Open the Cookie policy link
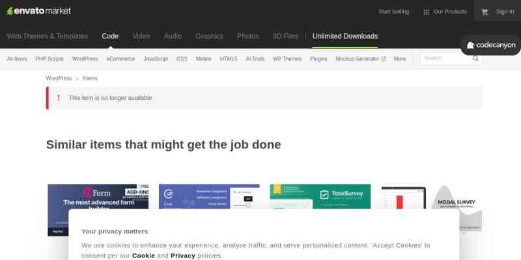 [x=143, y=255]
